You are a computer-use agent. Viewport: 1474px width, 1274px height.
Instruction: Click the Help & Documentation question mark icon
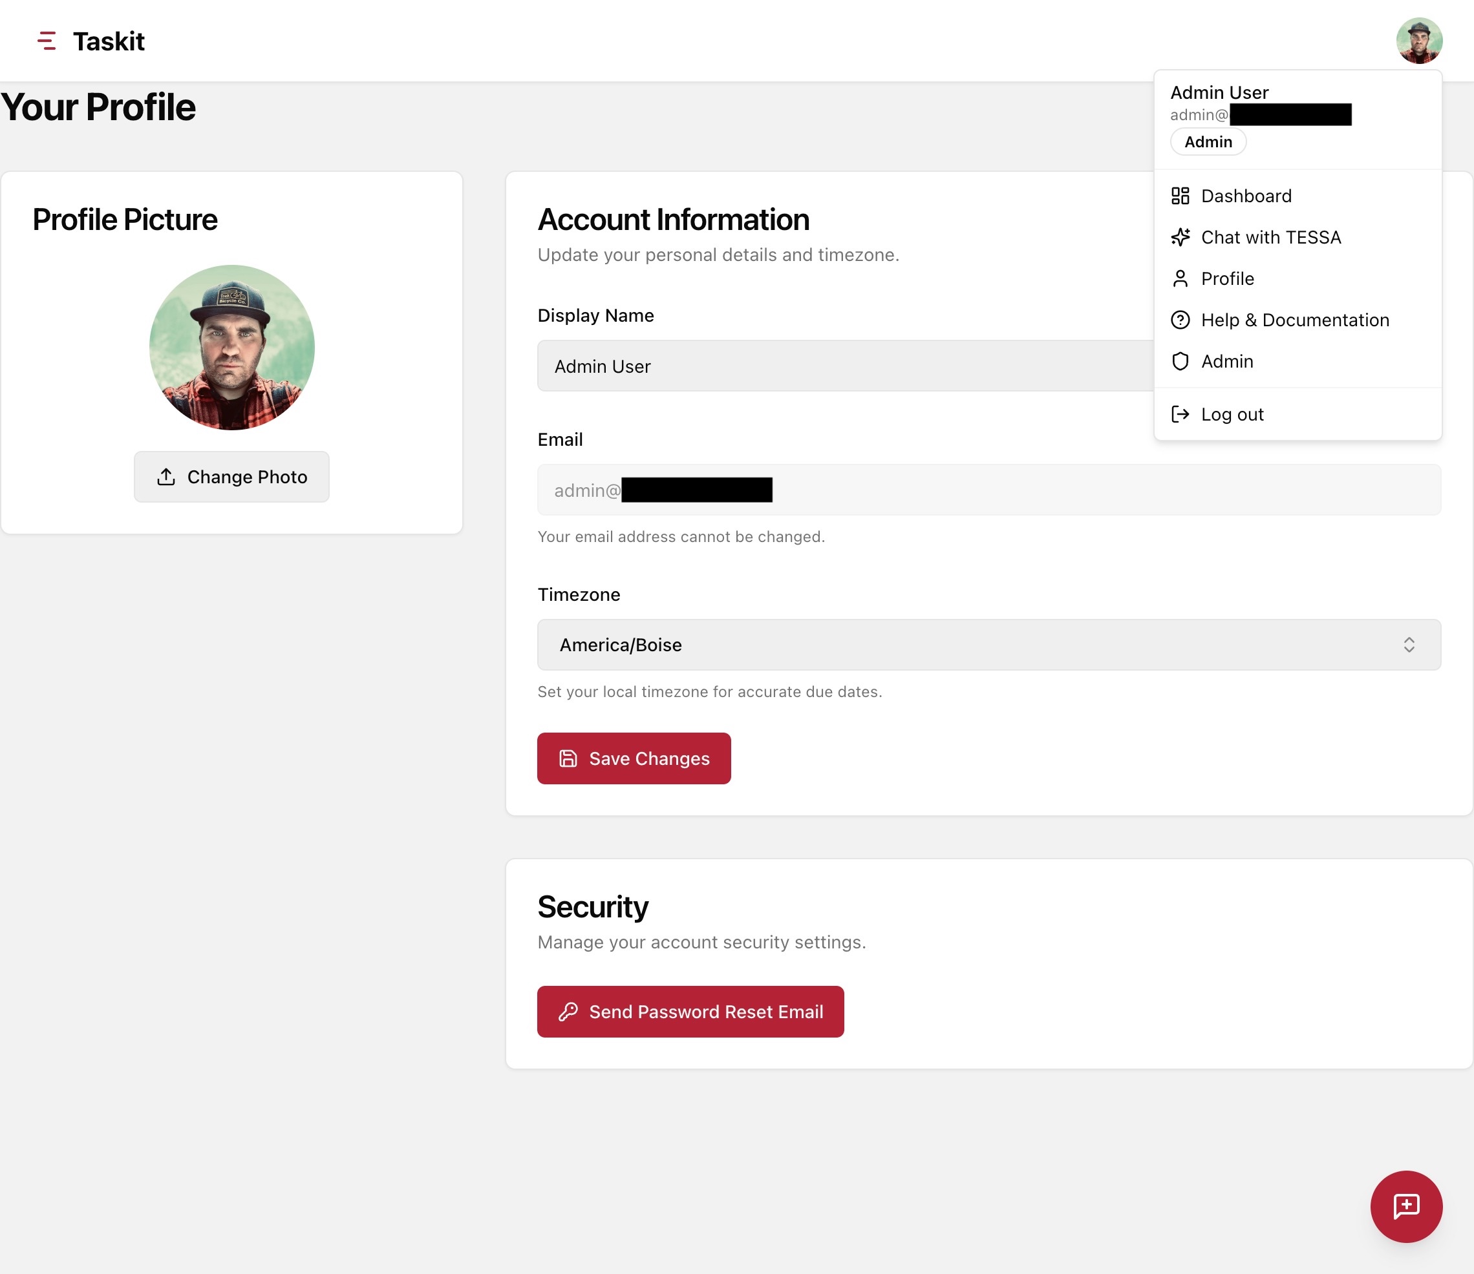1180,320
